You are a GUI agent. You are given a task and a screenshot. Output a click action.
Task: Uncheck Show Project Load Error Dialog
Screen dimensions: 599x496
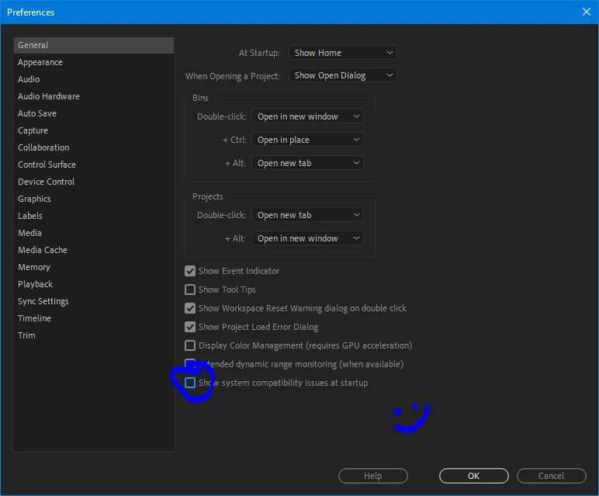(x=190, y=327)
